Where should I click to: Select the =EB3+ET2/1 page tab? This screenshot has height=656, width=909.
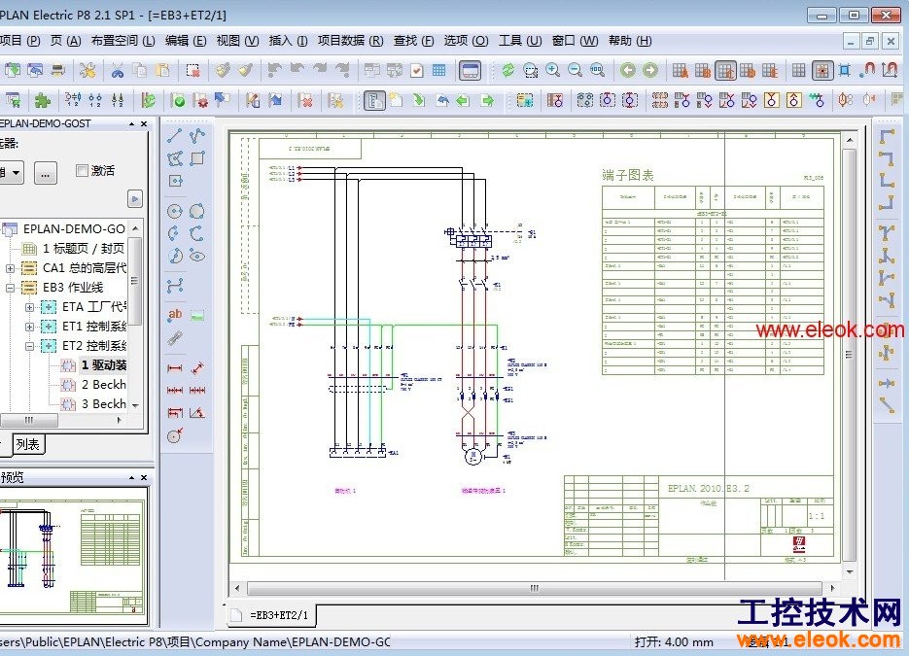click(272, 615)
